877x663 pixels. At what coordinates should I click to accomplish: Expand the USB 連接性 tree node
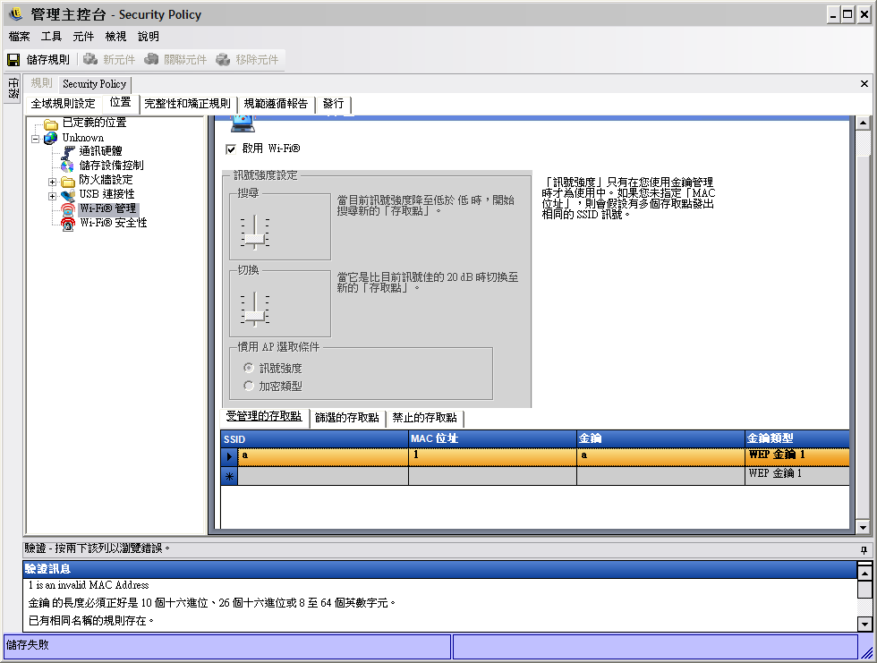click(x=52, y=196)
